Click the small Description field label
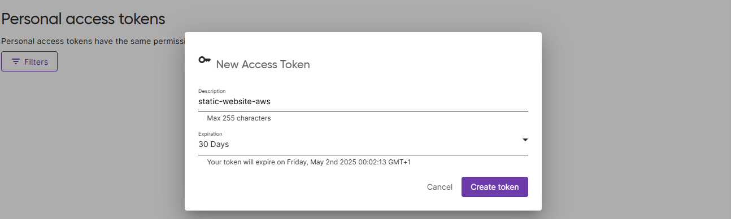The image size is (731, 219). click(x=212, y=91)
